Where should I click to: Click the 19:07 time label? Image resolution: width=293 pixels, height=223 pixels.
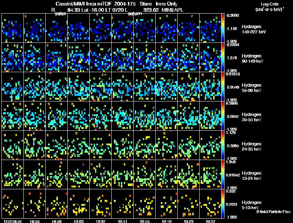(x=100, y=222)
